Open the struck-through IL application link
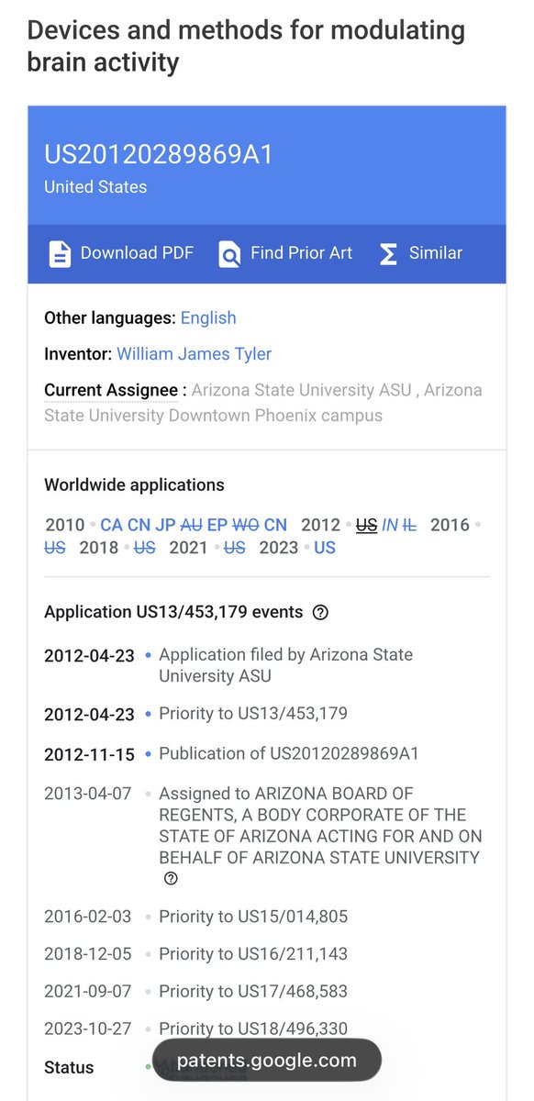The image size is (534, 1101). [x=410, y=525]
